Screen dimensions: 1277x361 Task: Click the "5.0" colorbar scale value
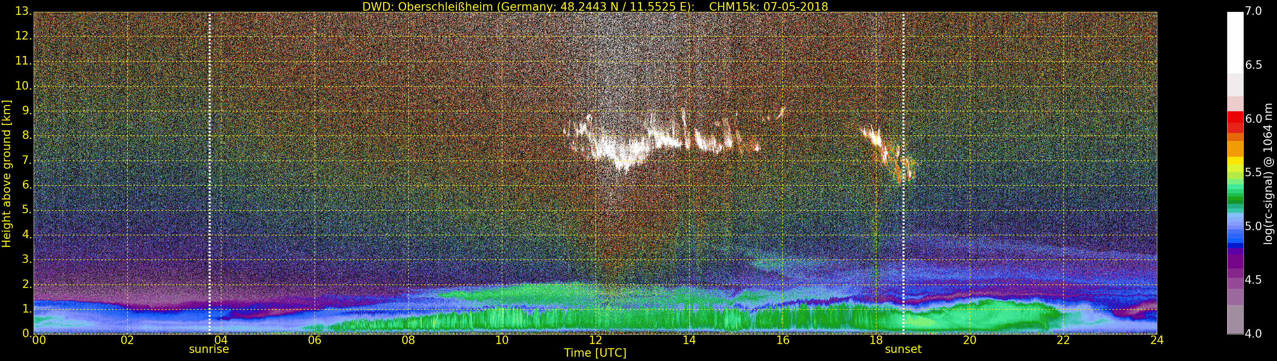click(1253, 226)
